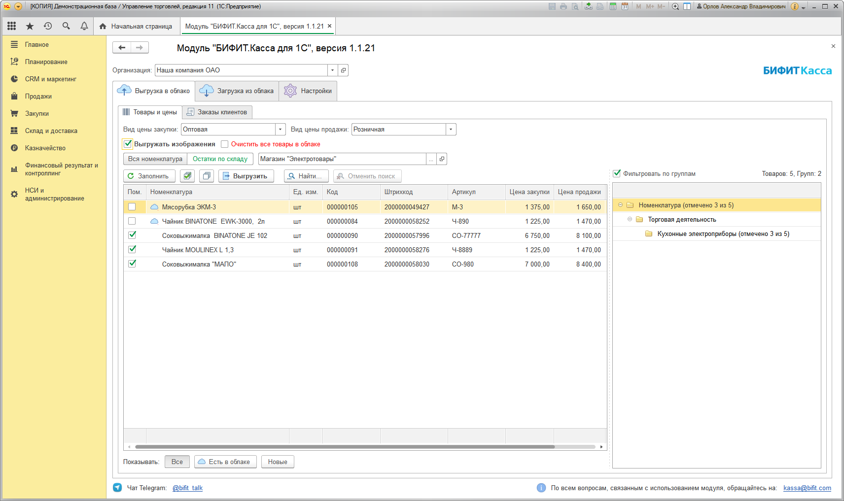This screenshot has height=501, width=844.
Task: Open the calendar icon in title bar
Action: 625,6
